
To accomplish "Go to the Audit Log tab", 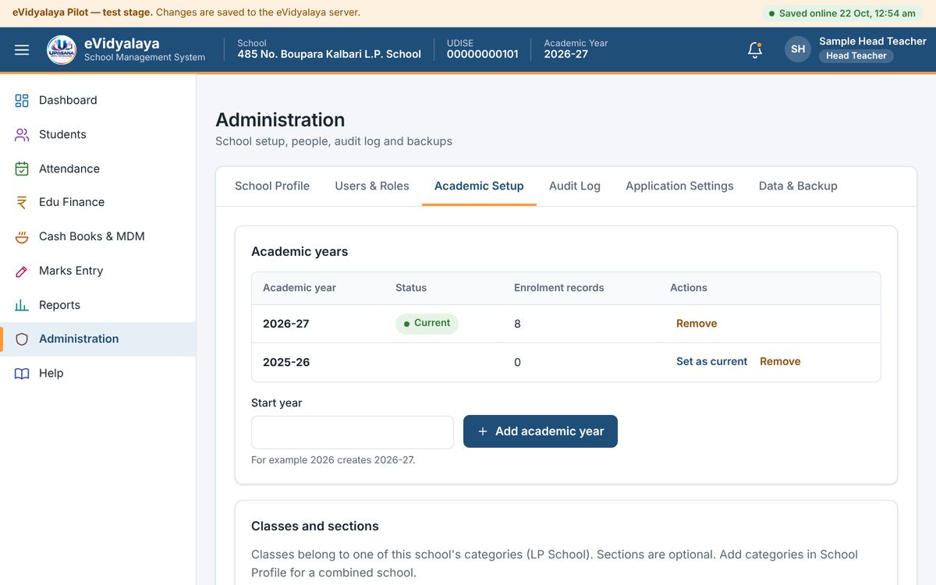I will coord(575,186).
